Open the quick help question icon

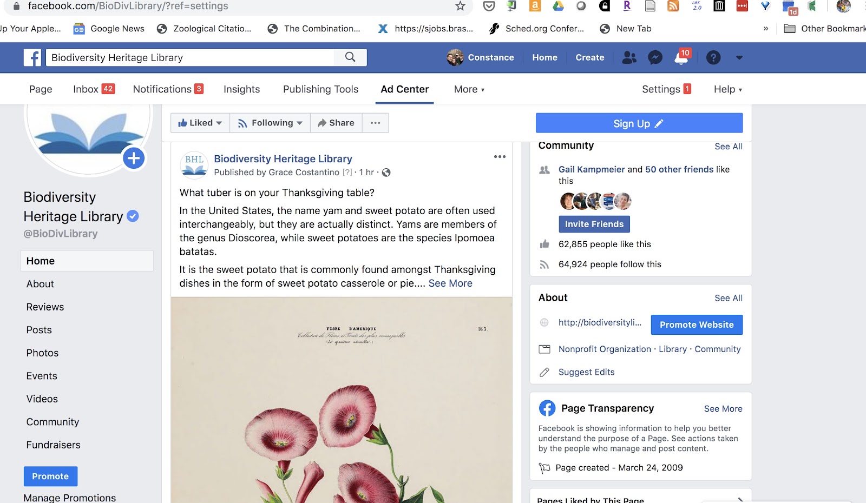click(x=713, y=57)
